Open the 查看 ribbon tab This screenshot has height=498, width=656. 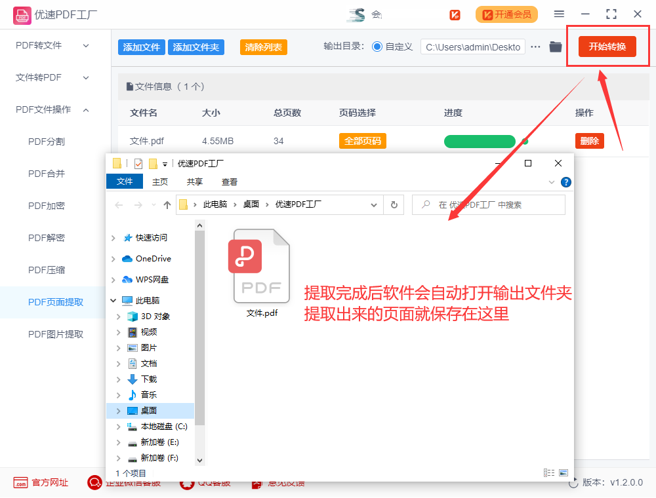coord(229,182)
